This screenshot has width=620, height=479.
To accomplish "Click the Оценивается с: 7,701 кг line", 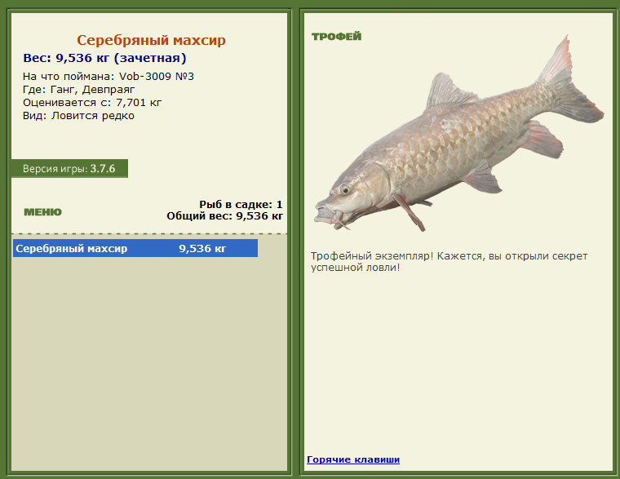I will click(92, 103).
